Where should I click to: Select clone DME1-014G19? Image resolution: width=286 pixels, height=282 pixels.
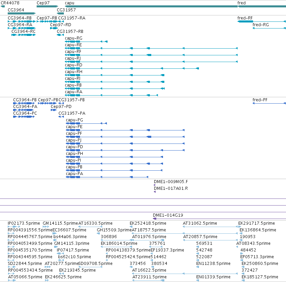tap(219, 219)
